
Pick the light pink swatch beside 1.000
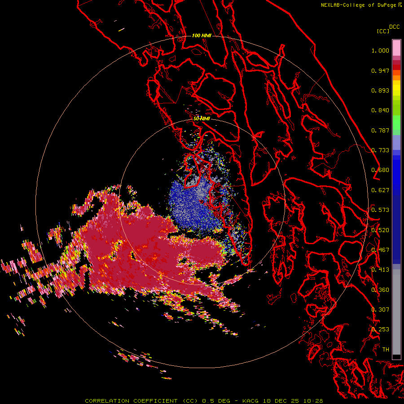point(396,48)
